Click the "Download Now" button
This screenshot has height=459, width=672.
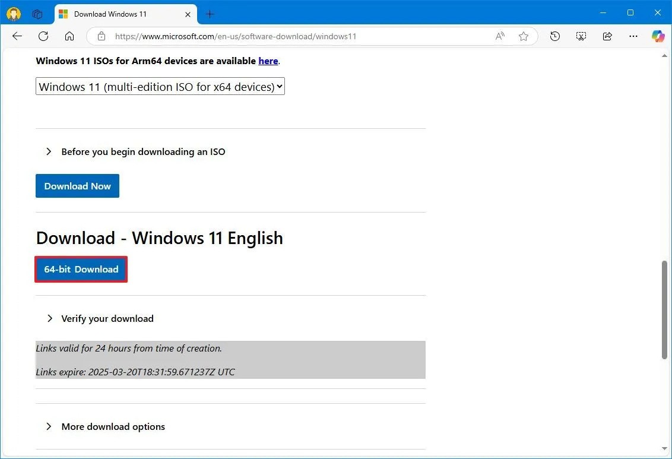click(x=77, y=186)
